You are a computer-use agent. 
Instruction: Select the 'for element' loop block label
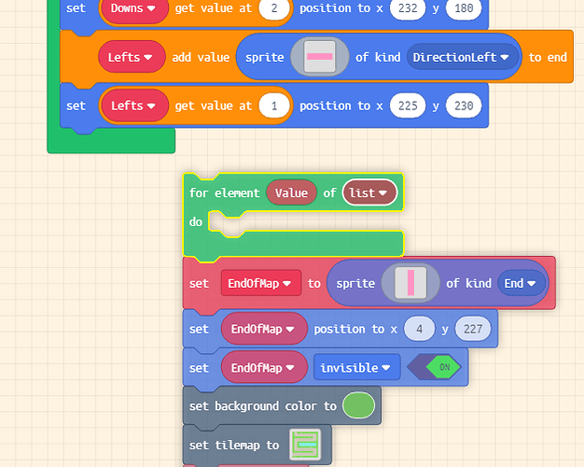224,192
